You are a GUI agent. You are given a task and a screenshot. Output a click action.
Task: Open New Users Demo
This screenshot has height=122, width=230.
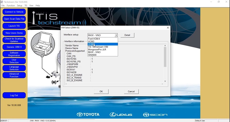pyautogui.click(x=14, y=33)
